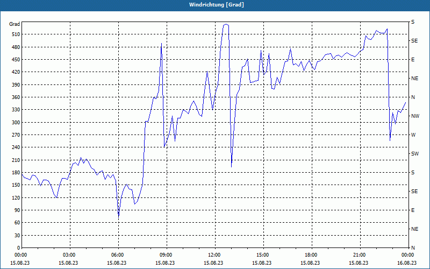The height and width of the screenshot is (269, 430).
Task: Click the 420 y-axis value
Action: click(16, 72)
